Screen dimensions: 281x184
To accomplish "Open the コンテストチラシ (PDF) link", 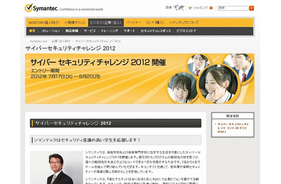I will (233, 128).
